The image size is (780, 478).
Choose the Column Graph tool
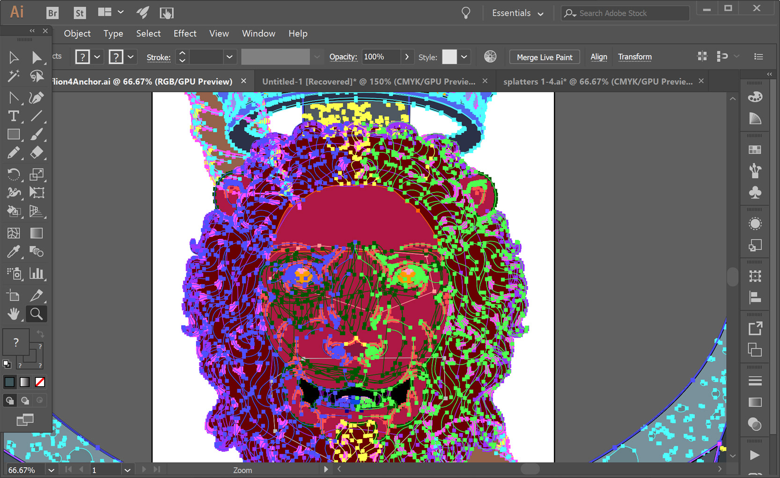click(37, 273)
